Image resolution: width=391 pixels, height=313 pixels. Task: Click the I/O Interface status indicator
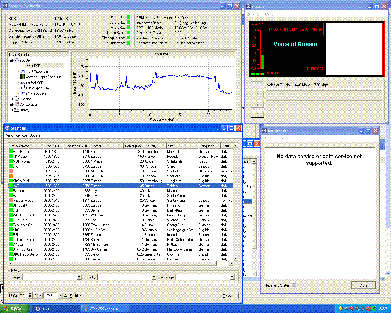(129, 43)
